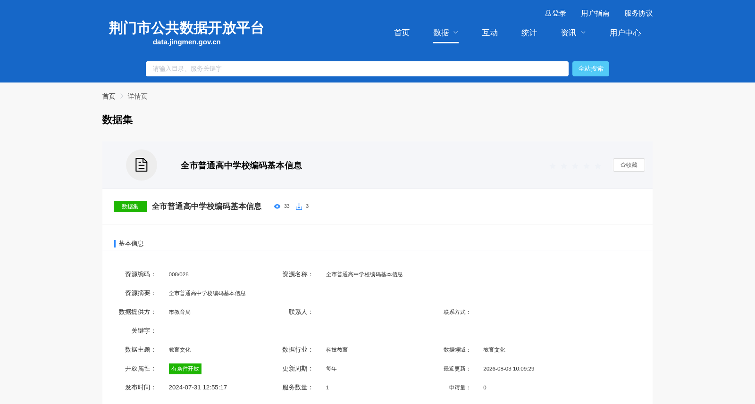The height and width of the screenshot is (404, 755).
Task: Click the 教育文化 value next to 数据领域
Action: point(494,350)
